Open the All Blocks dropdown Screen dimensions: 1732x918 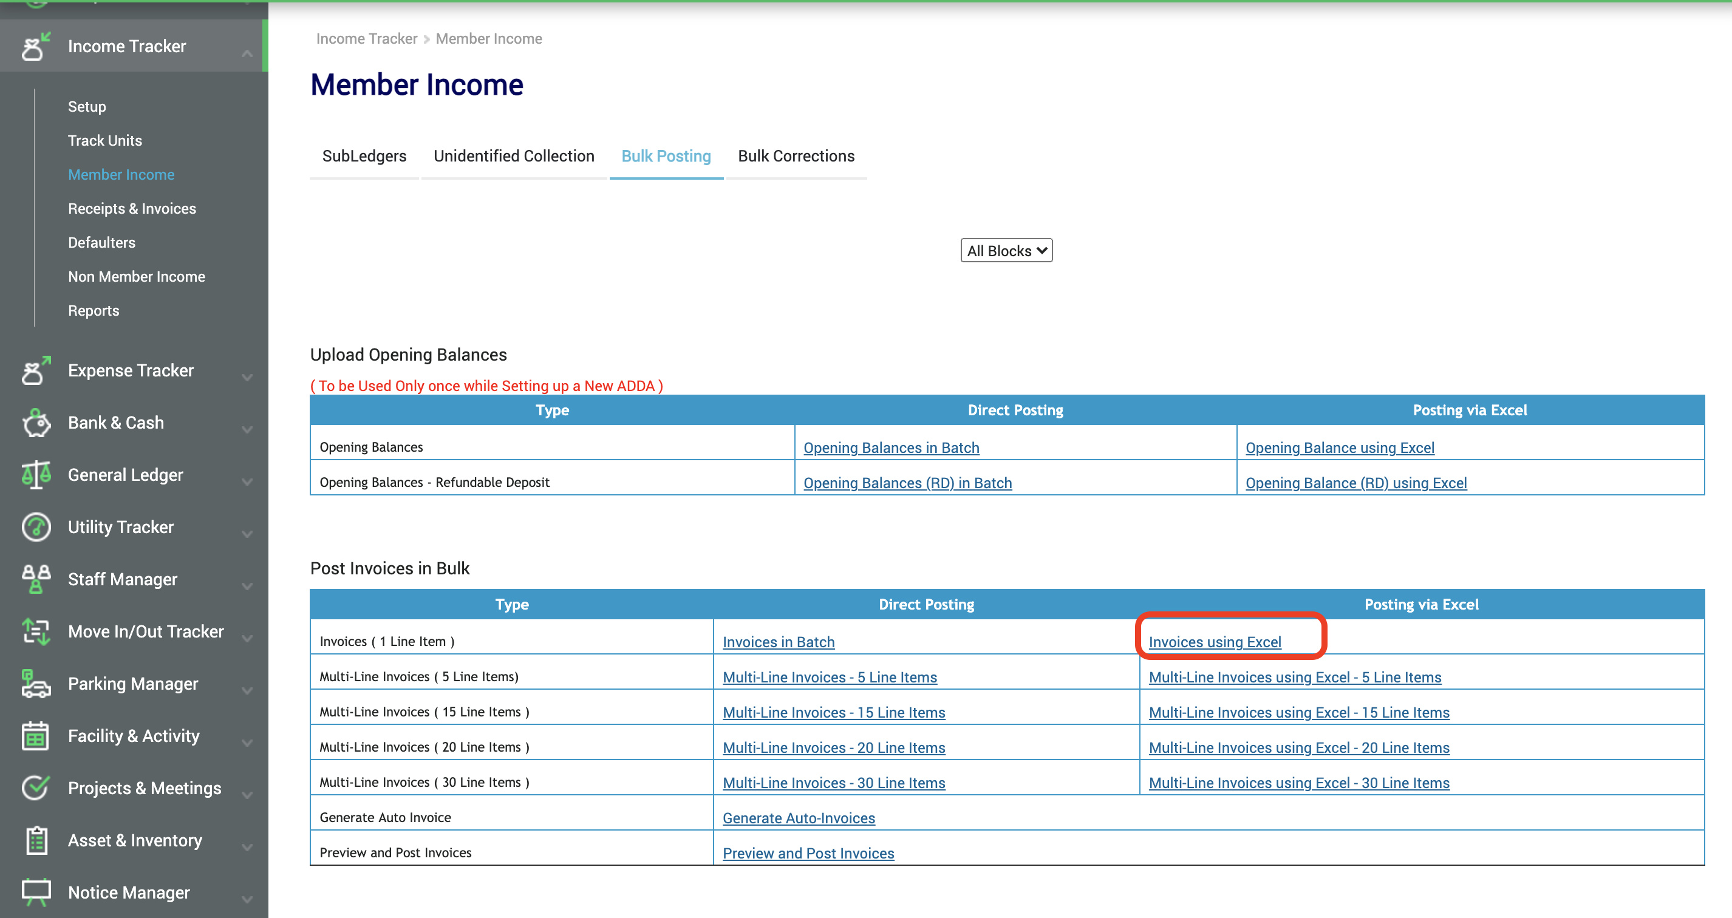(x=1006, y=251)
